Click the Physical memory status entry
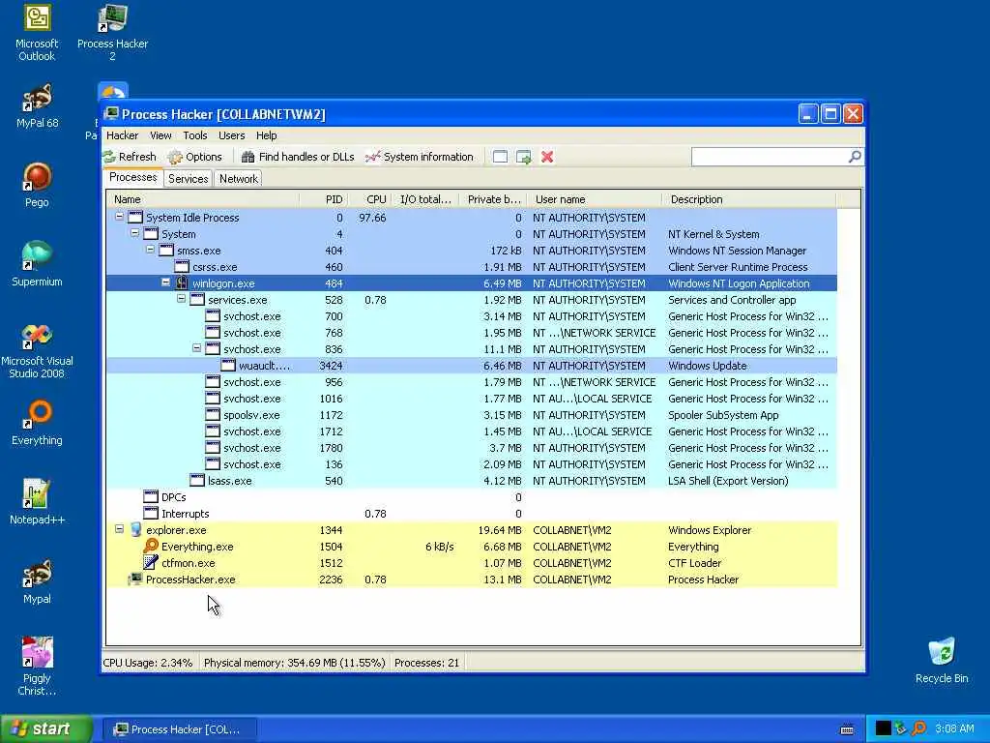 (294, 663)
